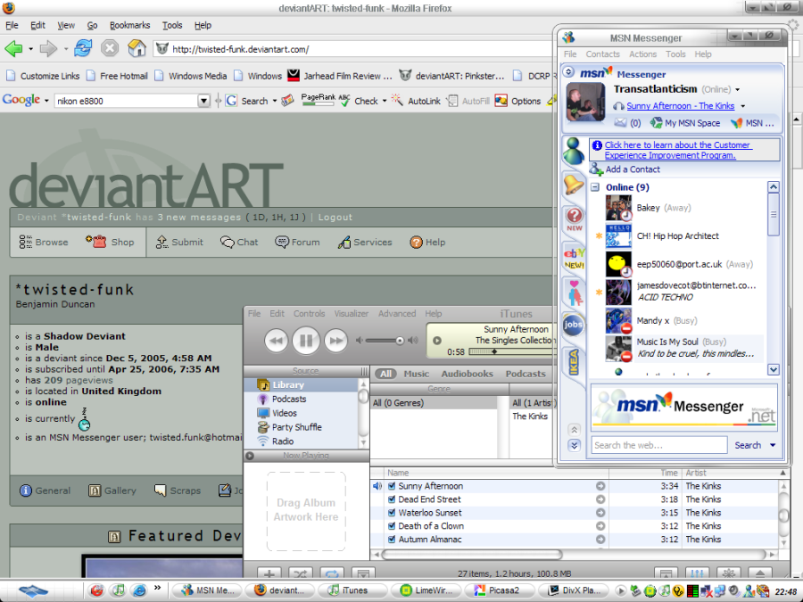803x602 pixels.
Task: Open the IKEA tab in MSN Messenger
Action: (574, 362)
